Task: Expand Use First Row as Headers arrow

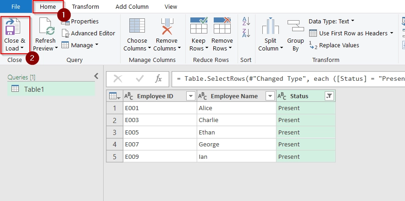Action: click(x=392, y=33)
